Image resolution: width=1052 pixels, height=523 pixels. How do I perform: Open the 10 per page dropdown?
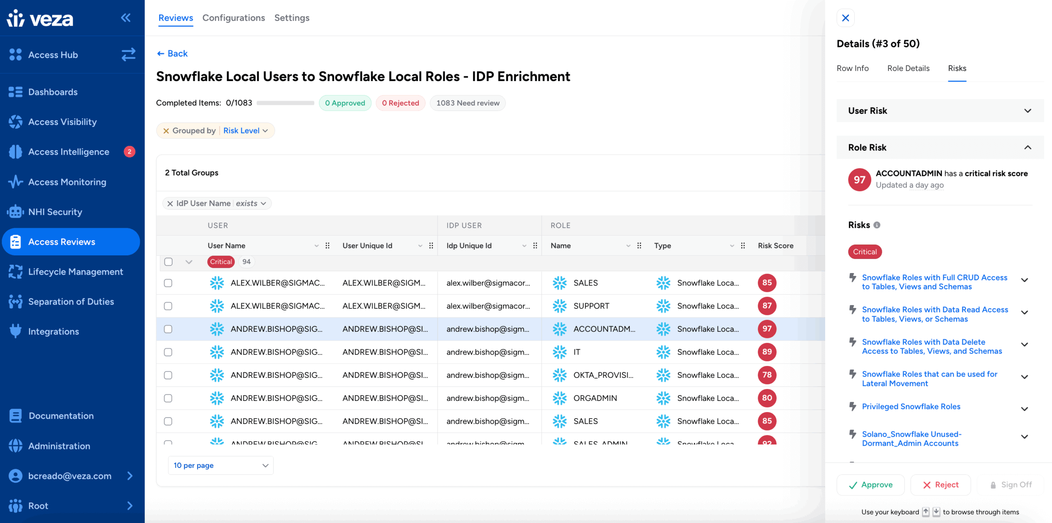click(x=221, y=465)
